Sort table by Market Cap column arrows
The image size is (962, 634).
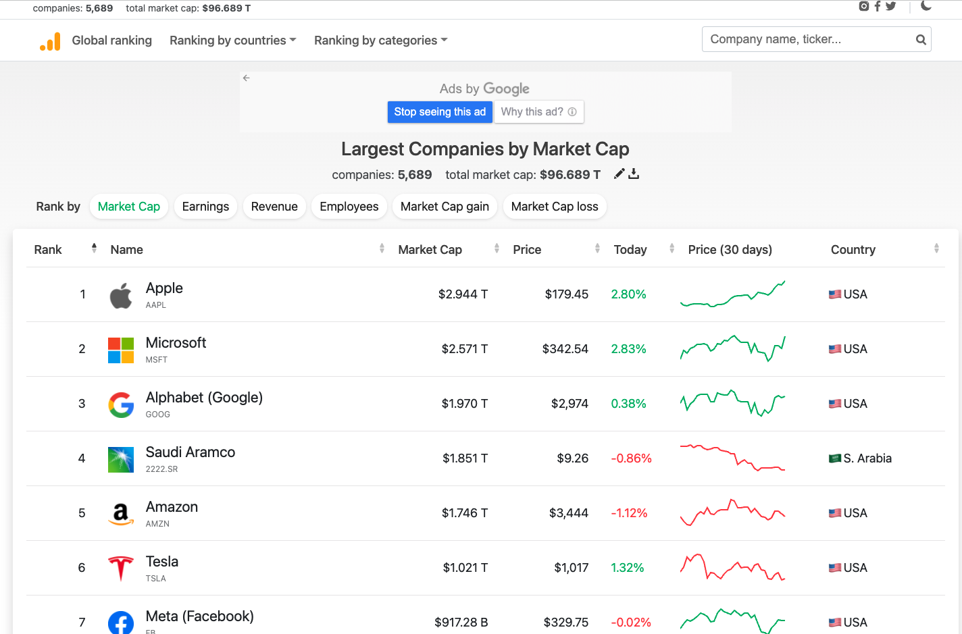click(x=497, y=248)
